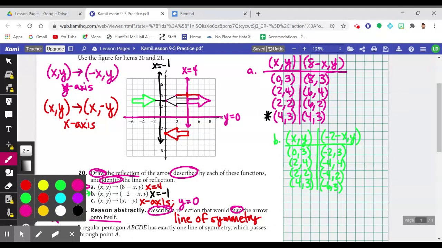The image size is (442, 248).
Task: Print the PDF
Action: (x=374, y=49)
